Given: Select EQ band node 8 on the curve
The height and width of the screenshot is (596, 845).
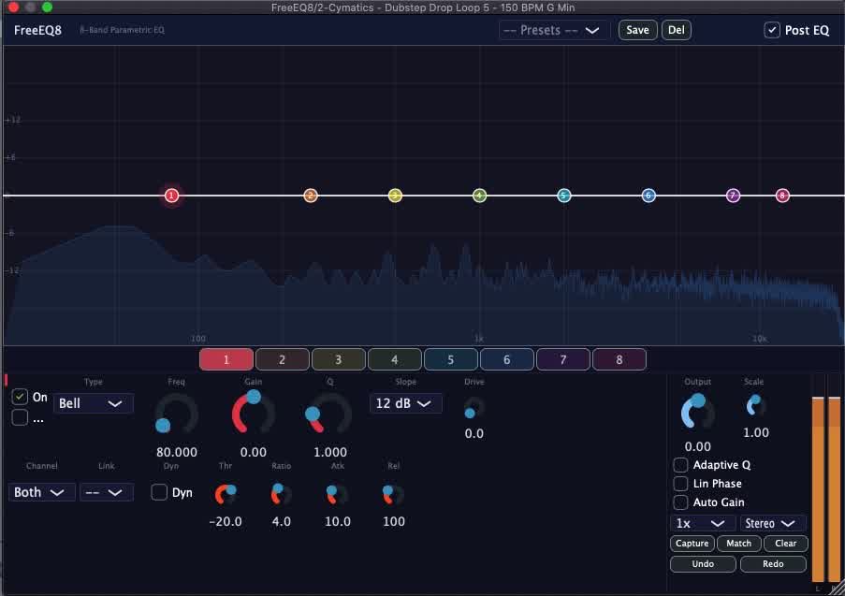Looking at the screenshot, I should click(x=782, y=196).
